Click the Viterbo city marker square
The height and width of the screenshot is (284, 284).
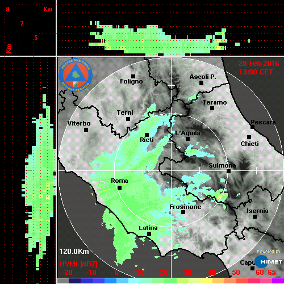86,130
